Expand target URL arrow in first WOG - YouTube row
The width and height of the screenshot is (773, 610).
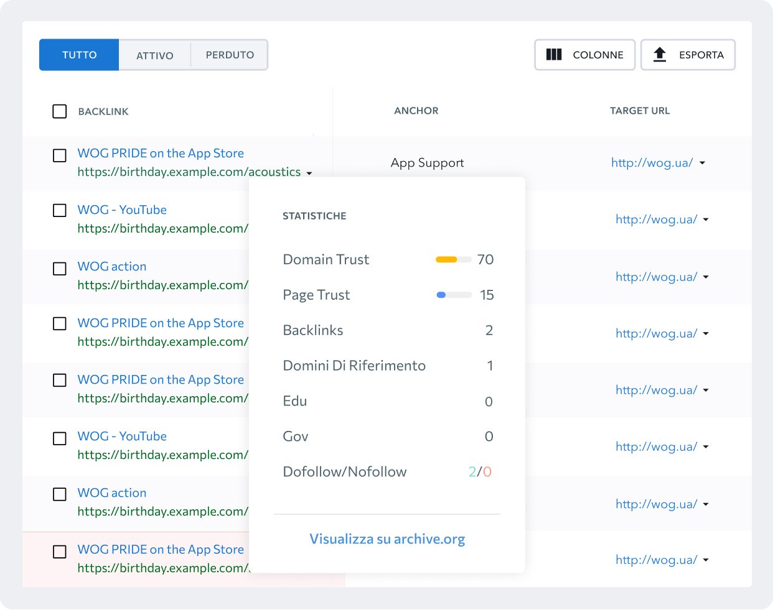pyautogui.click(x=706, y=220)
